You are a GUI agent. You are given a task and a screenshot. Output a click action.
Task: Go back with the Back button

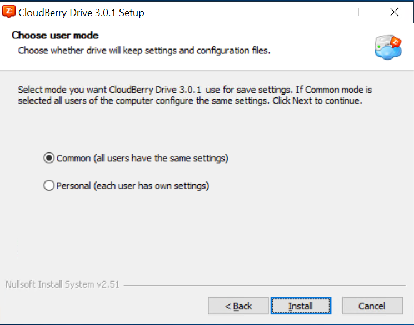(x=238, y=306)
